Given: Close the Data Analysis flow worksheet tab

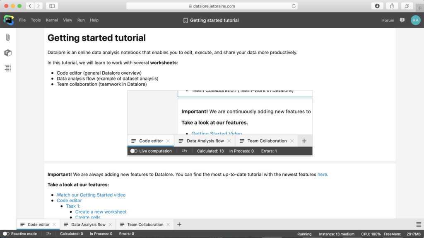Looking at the screenshot, I should point(110,224).
